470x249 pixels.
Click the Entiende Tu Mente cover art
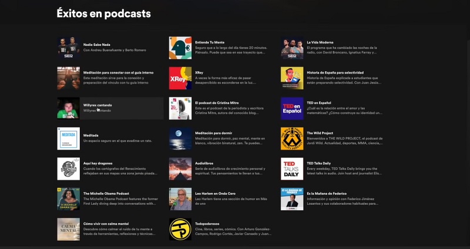click(x=180, y=48)
